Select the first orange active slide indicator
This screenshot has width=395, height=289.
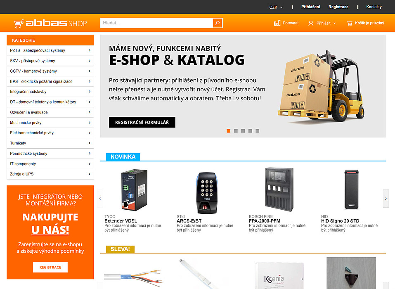(229, 131)
